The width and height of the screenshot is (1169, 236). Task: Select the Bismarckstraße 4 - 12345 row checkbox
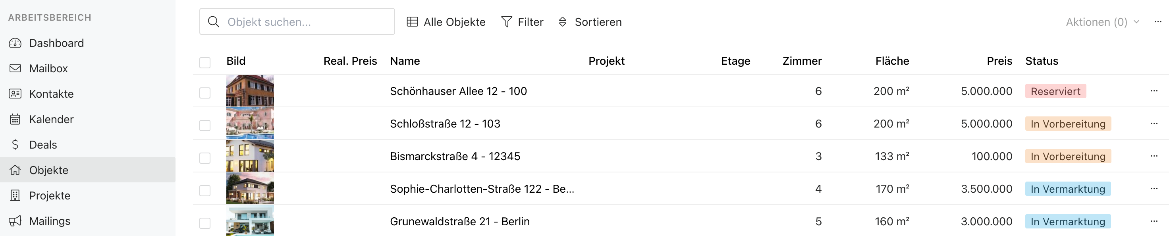point(204,157)
